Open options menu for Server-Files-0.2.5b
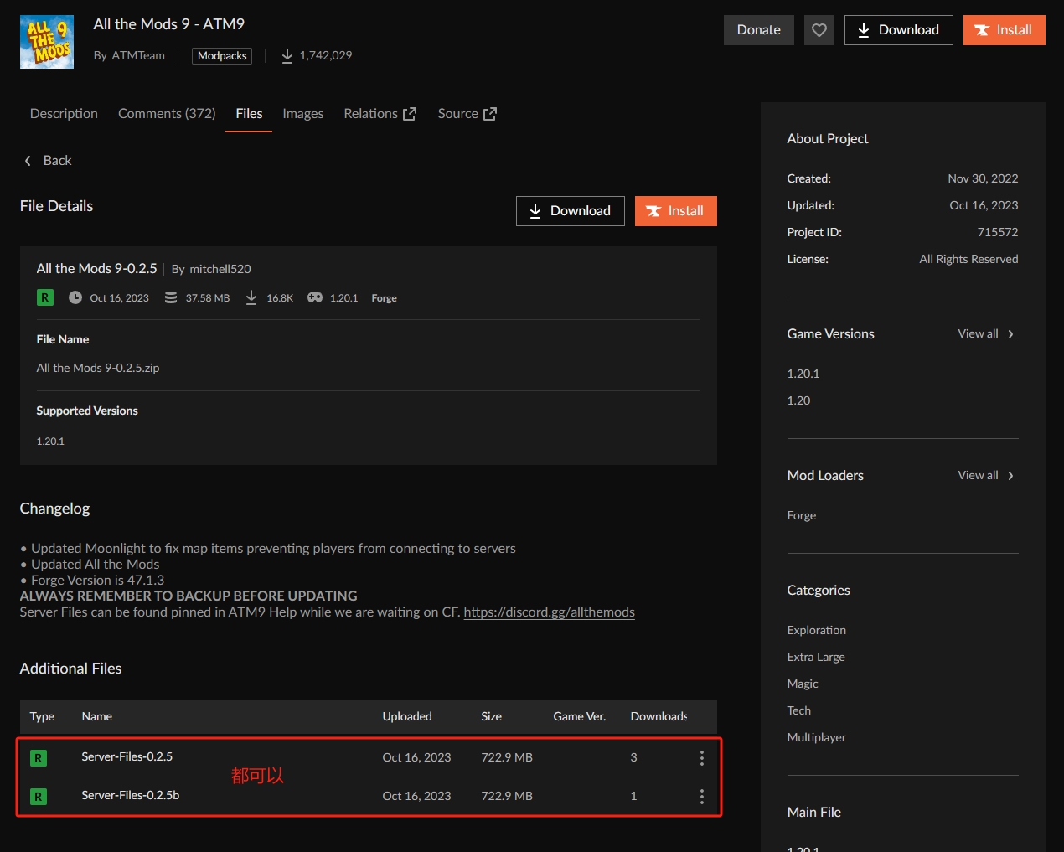The height and width of the screenshot is (852, 1064). coord(701,797)
